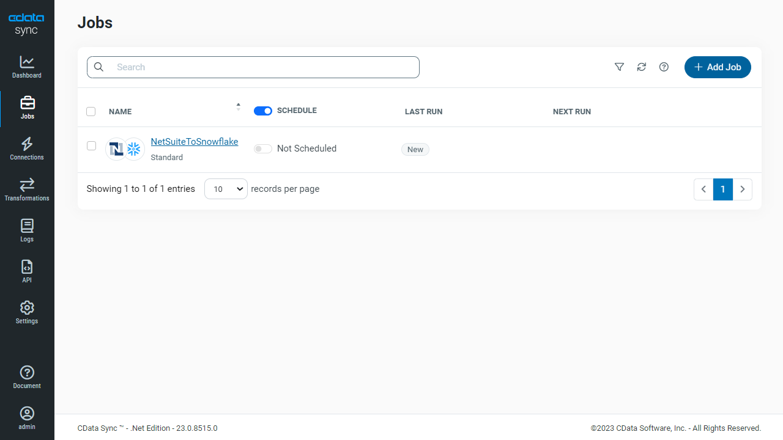Click the help question mark icon in toolbar
Viewport: 783px width, 440px height.
(x=664, y=67)
